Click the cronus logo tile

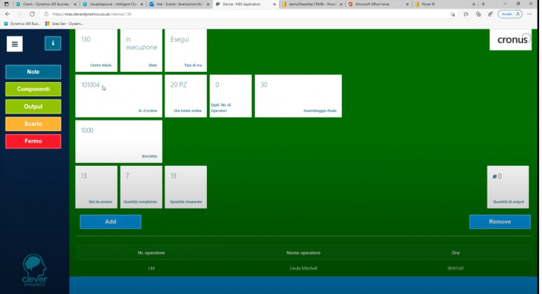click(511, 39)
